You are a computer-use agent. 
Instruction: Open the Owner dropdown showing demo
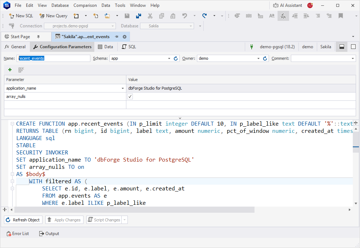(258, 59)
